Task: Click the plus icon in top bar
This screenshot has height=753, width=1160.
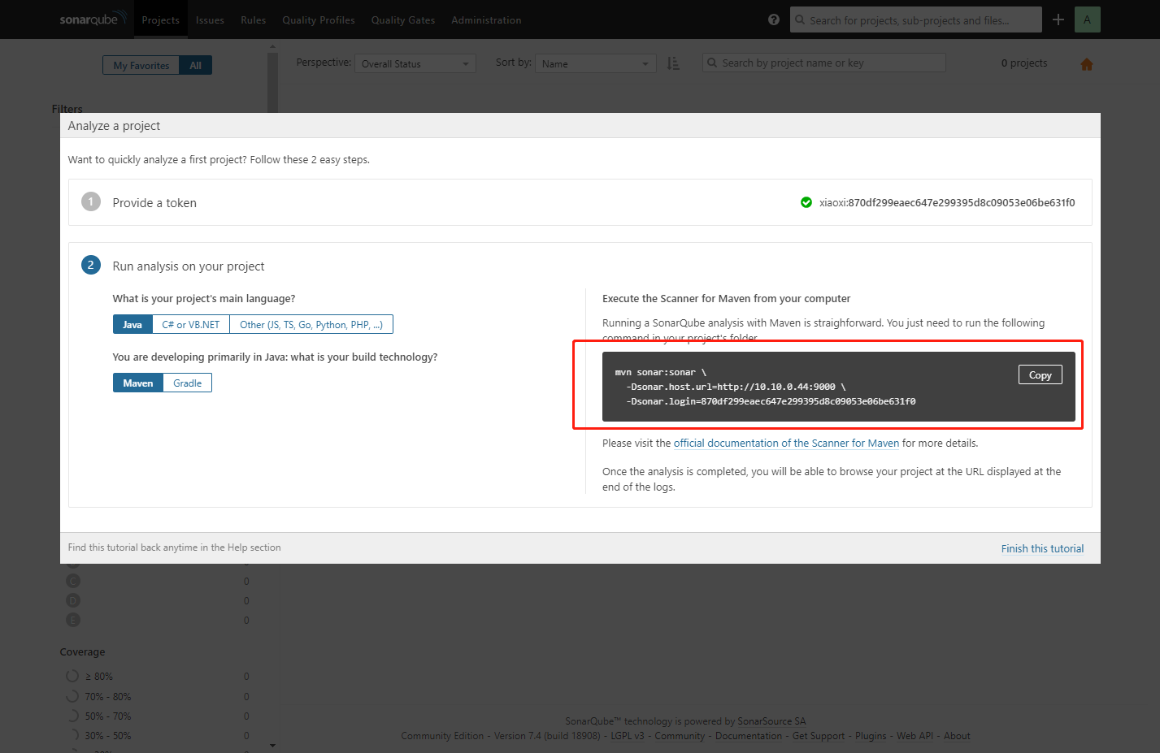Action: (x=1058, y=19)
